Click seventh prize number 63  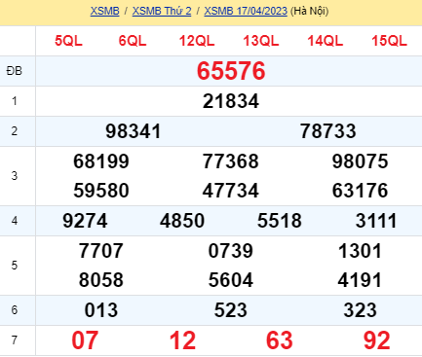click(x=280, y=340)
